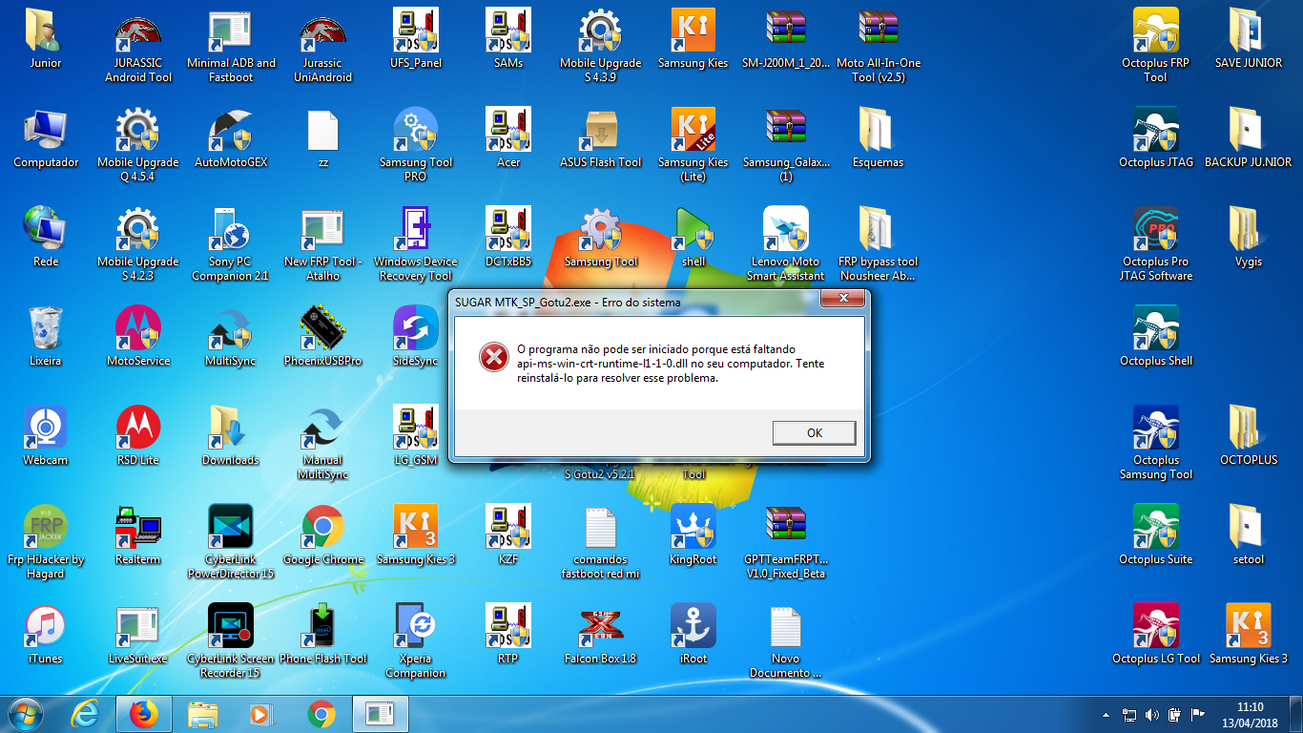1303x733 pixels.
Task: Launch Samsung Kies (Lite) shortcut
Action: [x=693, y=145]
